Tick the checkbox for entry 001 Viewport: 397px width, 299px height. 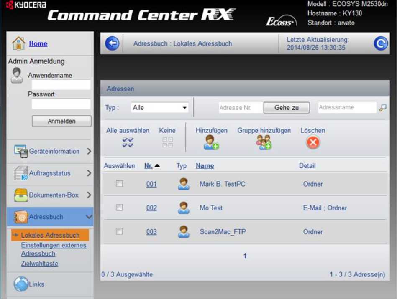click(119, 184)
